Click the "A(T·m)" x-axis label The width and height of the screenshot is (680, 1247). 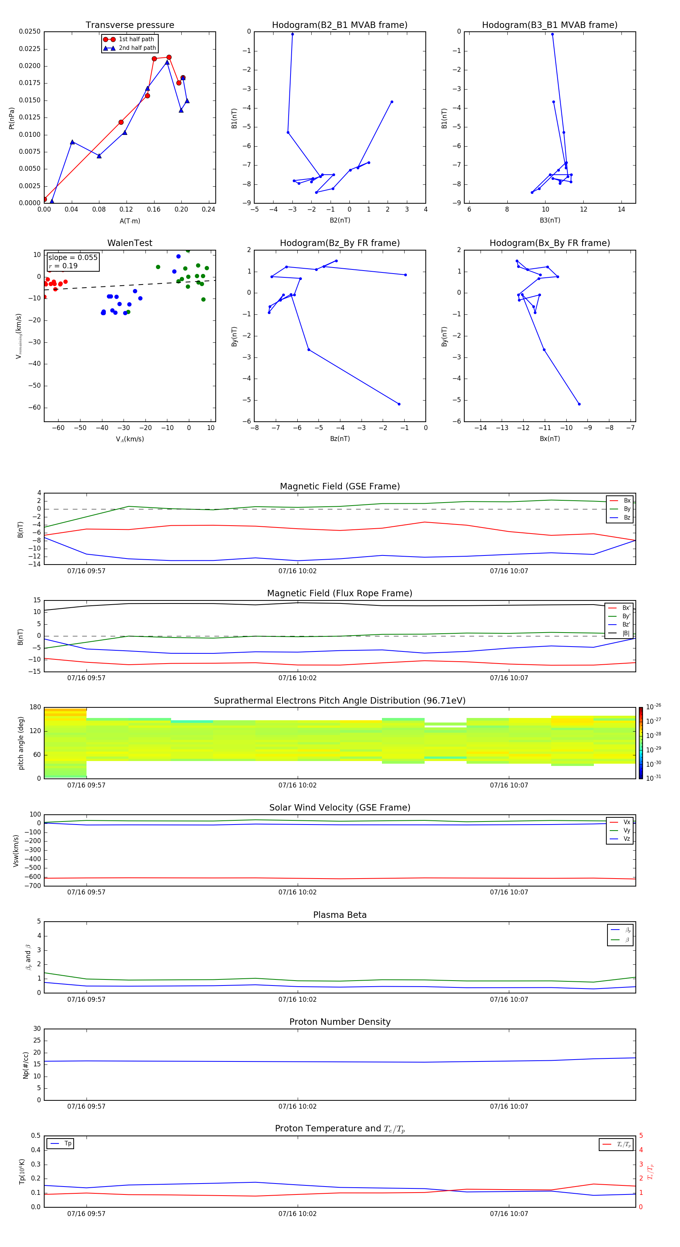click(x=130, y=221)
